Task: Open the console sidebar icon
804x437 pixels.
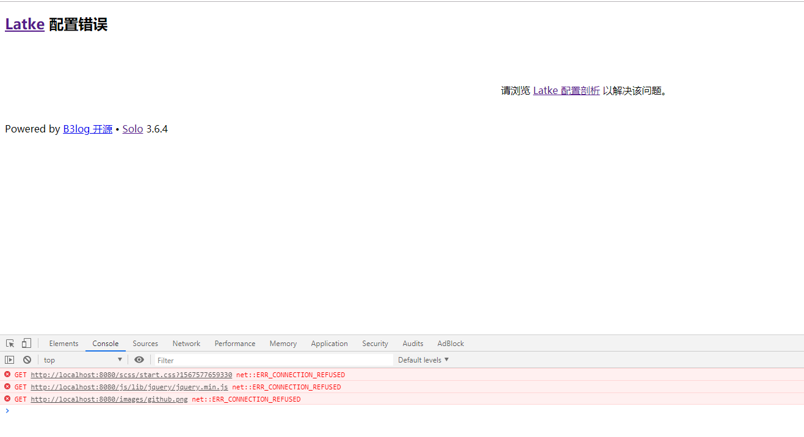Action: [9, 359]
